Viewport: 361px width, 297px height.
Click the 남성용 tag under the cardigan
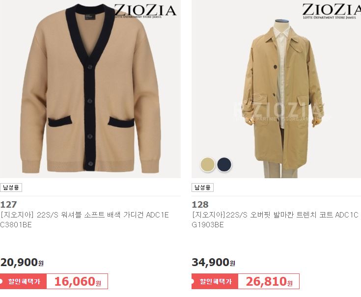click(x=11, y=188)
